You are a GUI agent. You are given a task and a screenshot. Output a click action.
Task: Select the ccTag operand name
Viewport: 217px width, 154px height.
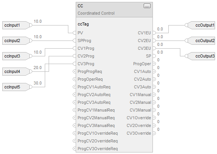(83, 24)
